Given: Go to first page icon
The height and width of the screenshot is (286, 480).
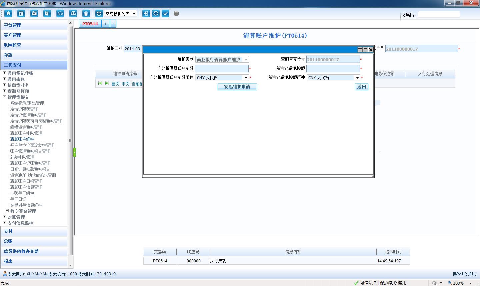Looking at the screenshot, I should click(100, 83).
